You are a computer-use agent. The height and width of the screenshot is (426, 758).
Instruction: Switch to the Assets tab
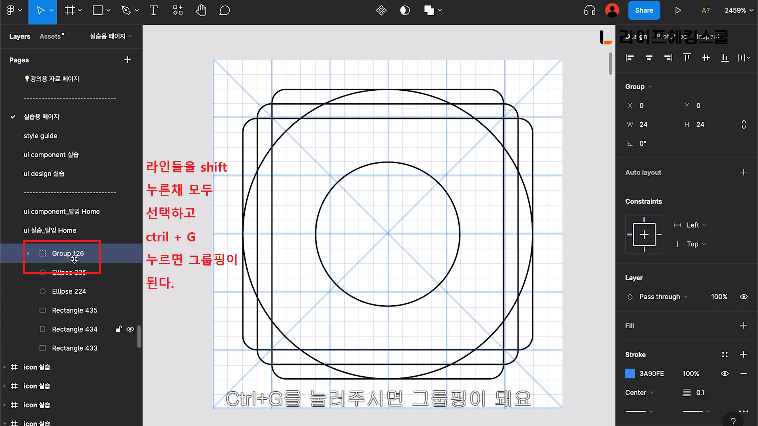coord(50,36)
